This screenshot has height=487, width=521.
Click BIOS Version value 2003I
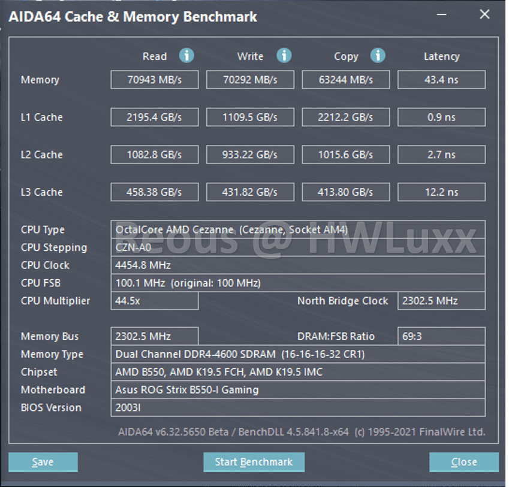tap(298, 408)
